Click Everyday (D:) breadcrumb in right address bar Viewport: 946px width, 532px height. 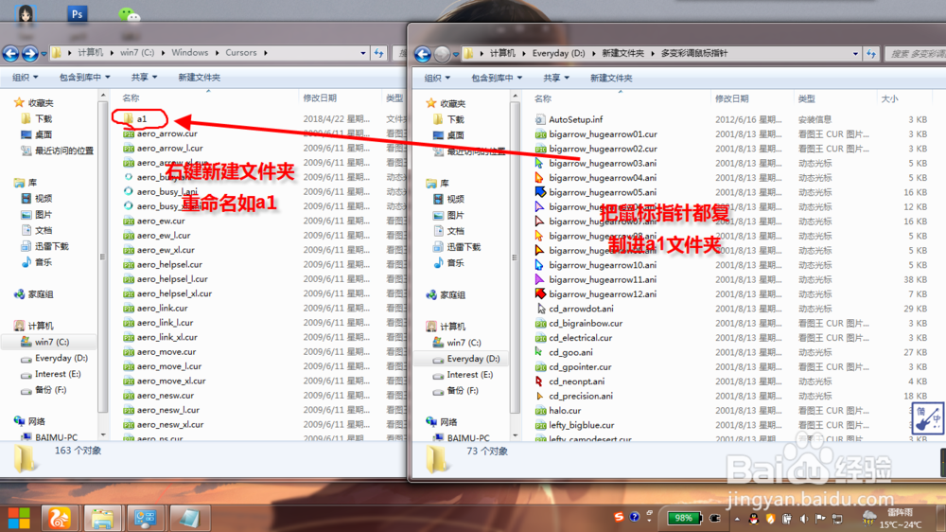pos(558,54)
